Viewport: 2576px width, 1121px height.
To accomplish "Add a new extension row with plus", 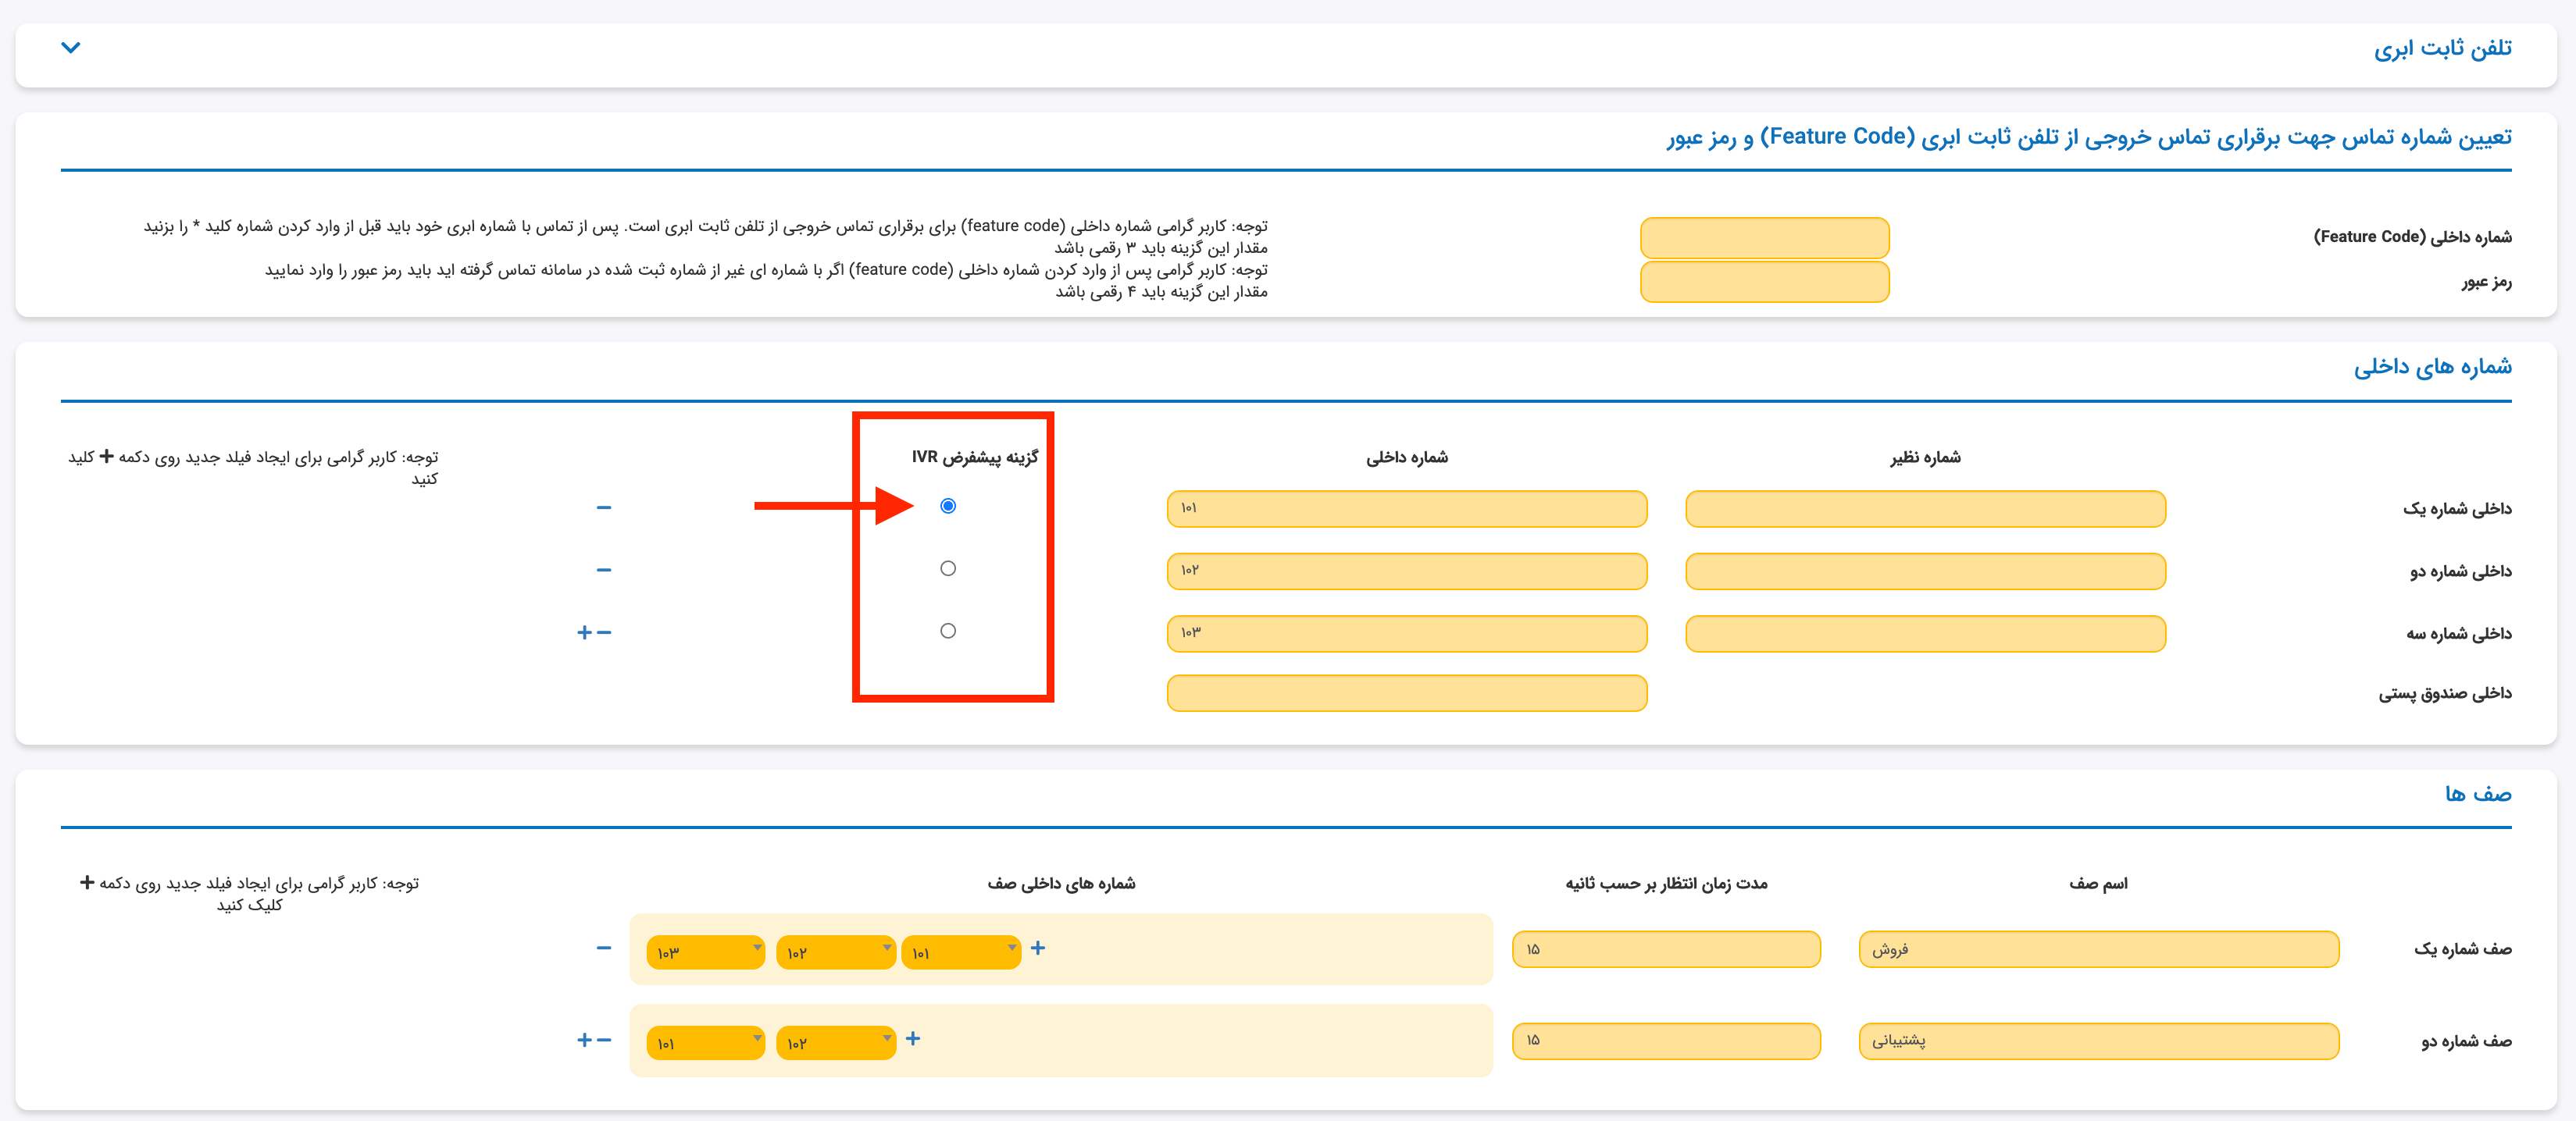I will pos(585,632).
